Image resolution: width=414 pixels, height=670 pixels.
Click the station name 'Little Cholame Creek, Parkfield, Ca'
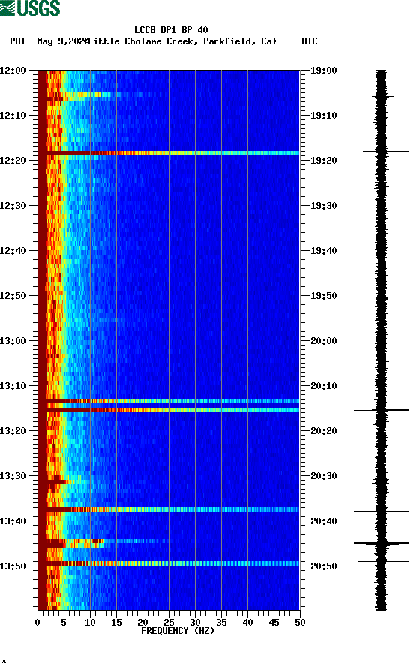coord(181,41)
